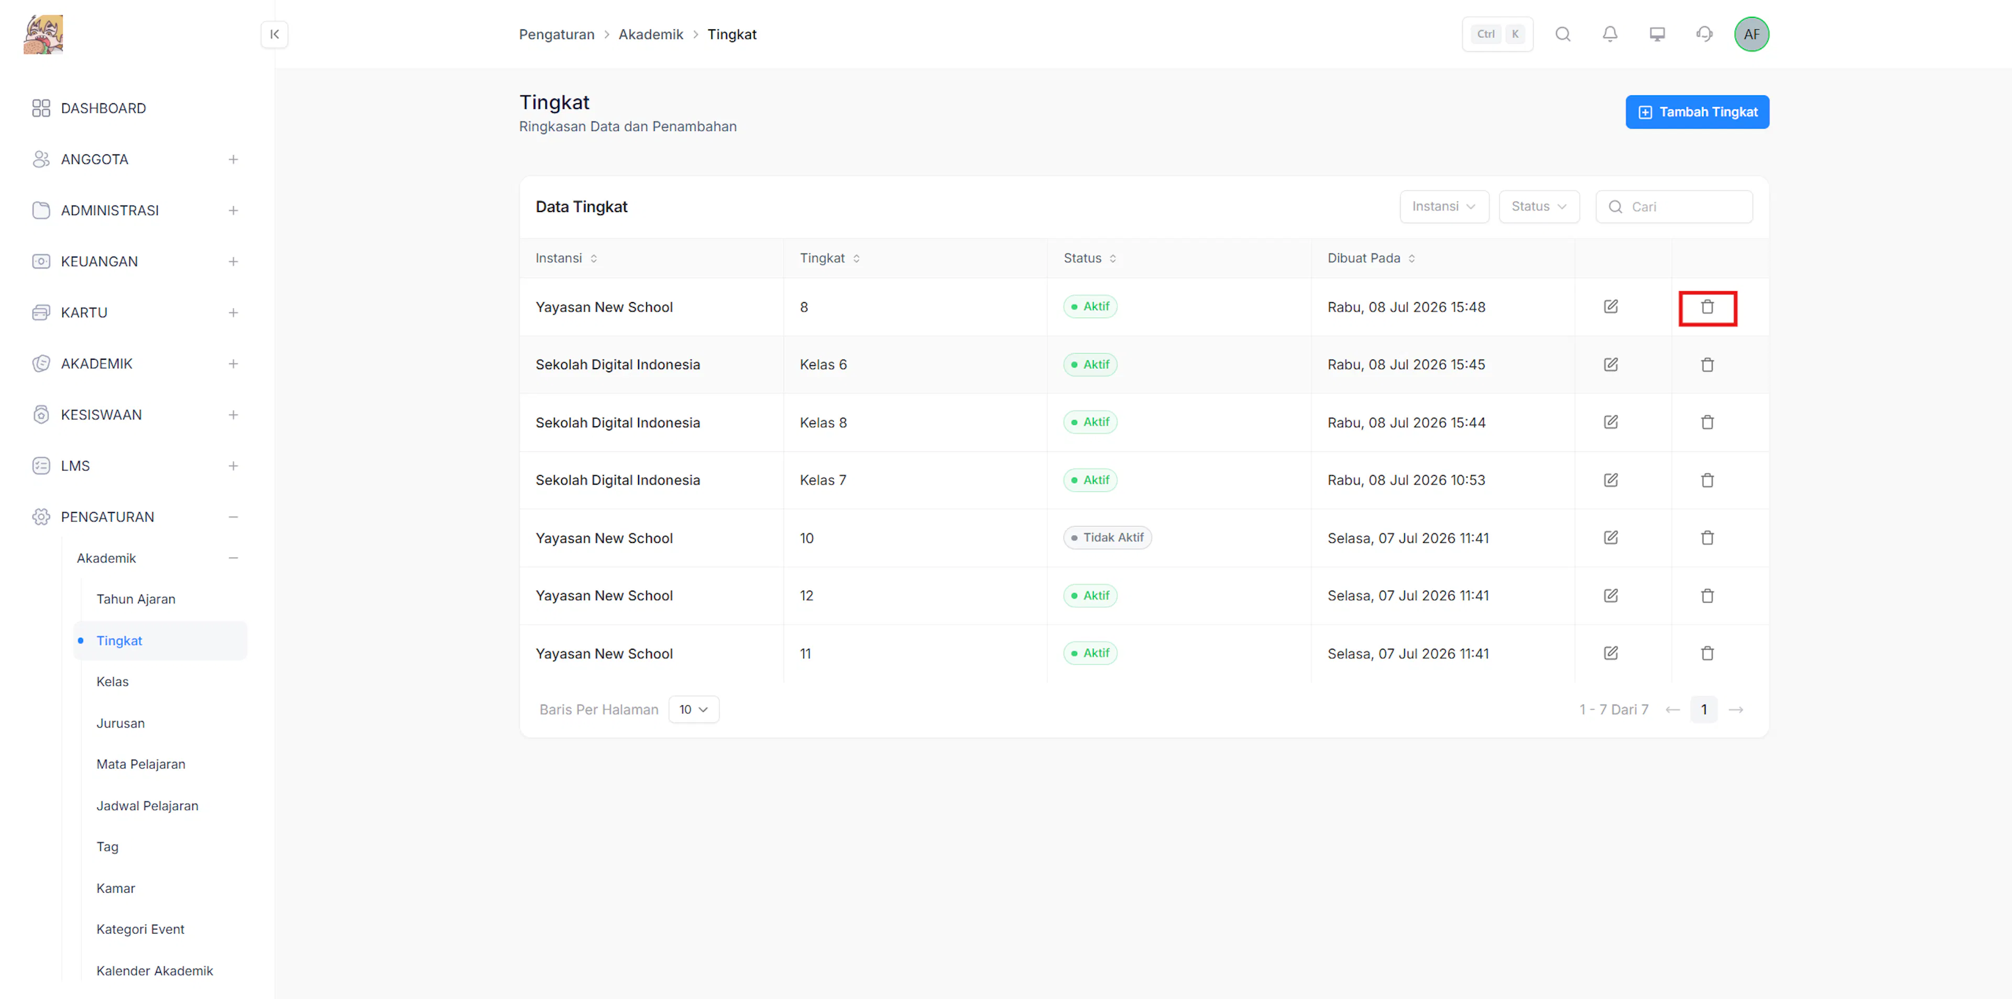Collapse the sidebar with the arrow button
The image size is (2012, 999).
[x=274, y=35]
